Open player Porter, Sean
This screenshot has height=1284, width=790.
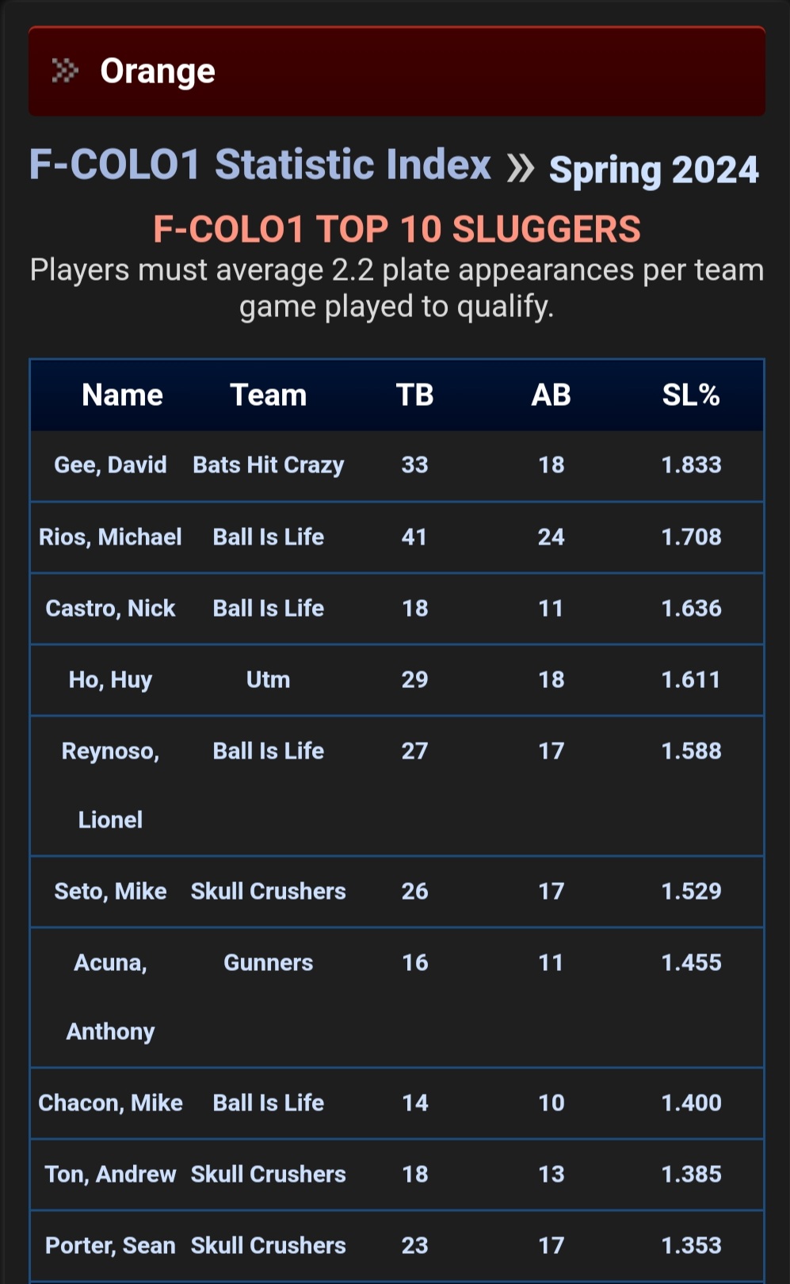(x=110, y=1245)
